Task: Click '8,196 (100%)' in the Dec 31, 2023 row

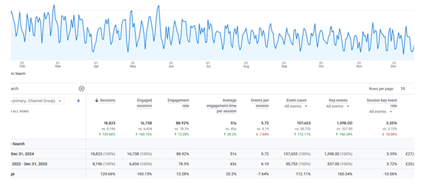Action: pyautogui.click(x=104, y=164)
